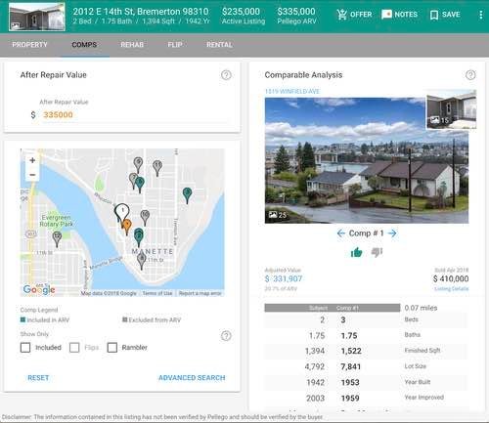This screenshot has width=489, height=423.
Task: Click comp year built value 1953
Action: pos(350,382)
